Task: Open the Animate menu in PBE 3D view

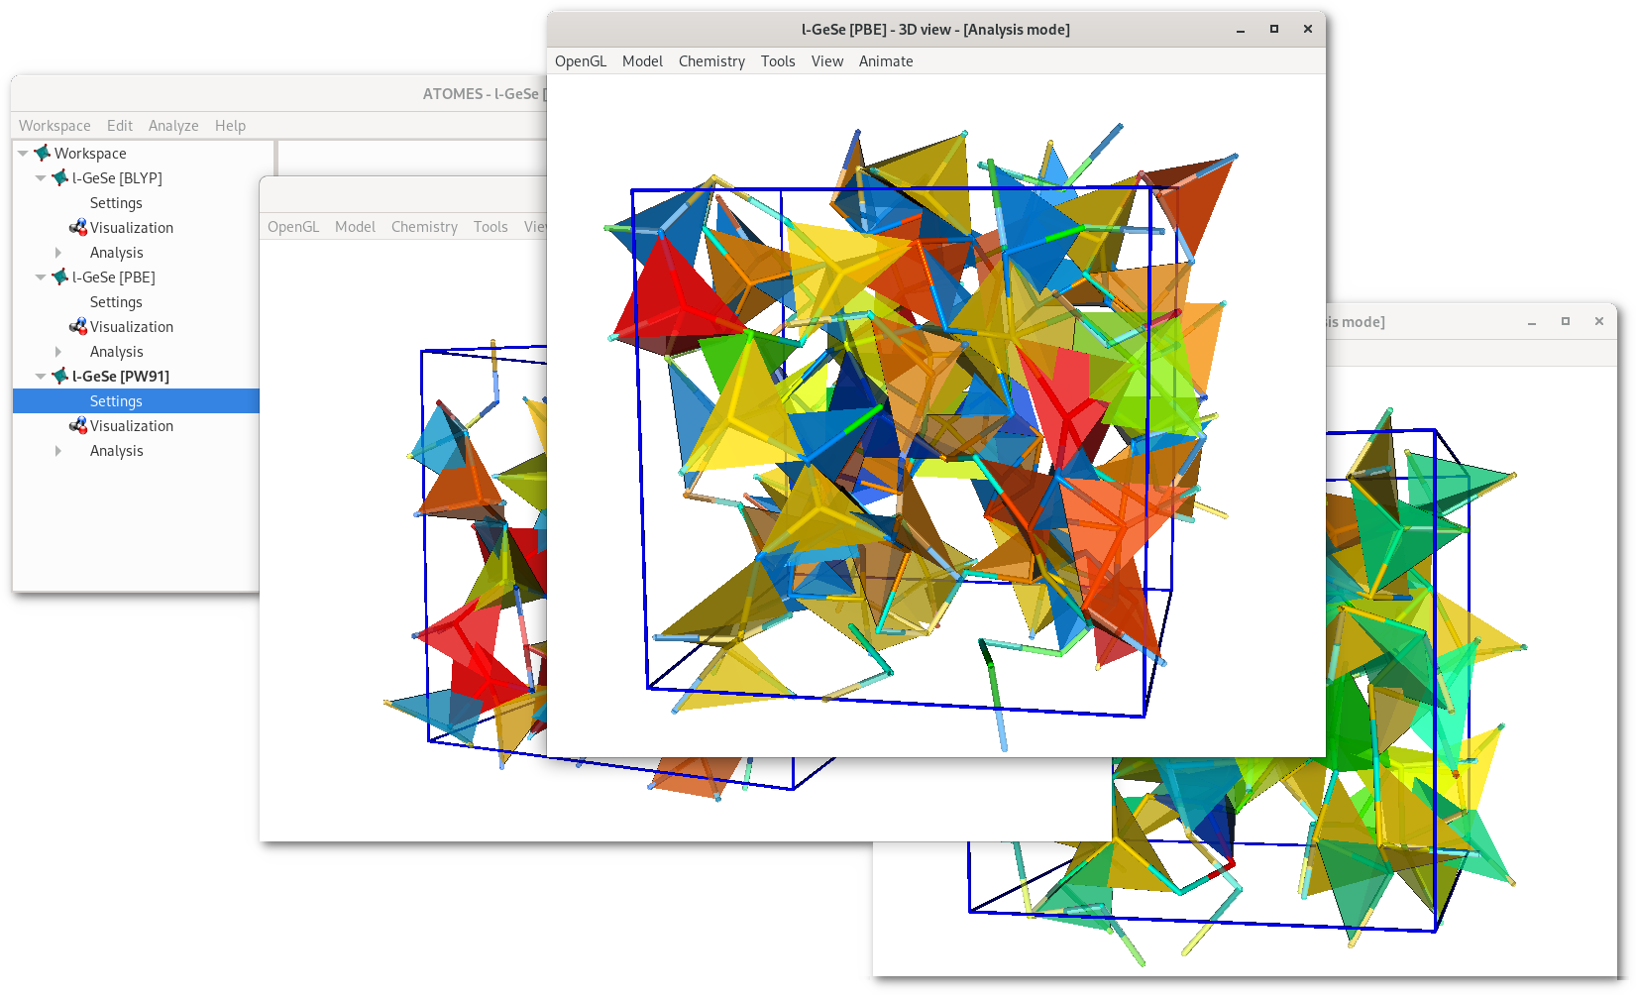Action: 885,61
